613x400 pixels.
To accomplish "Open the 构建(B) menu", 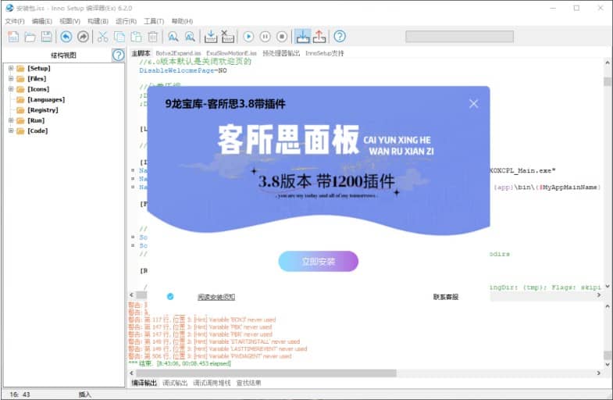I will coord(98,21).
